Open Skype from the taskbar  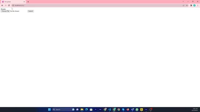click(123, 110)
